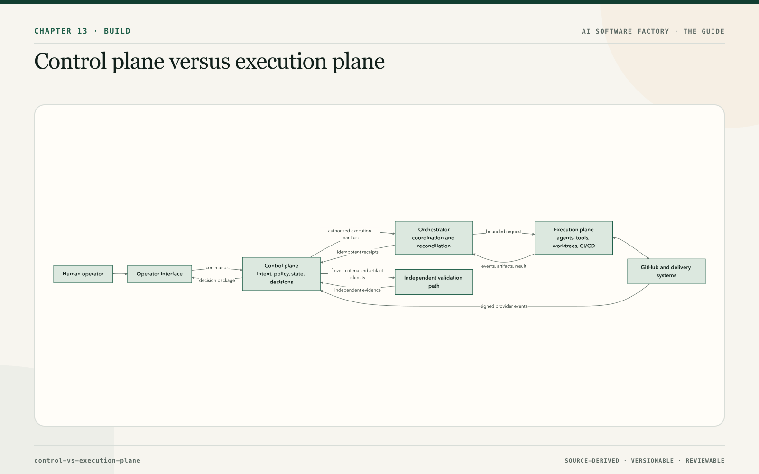759x474 pixels.
Task: Click the GitHub and delivery systems node
Action: point(666,272)
